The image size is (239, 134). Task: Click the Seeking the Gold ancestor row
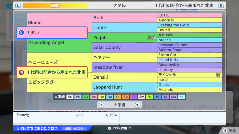pos(189,25)
